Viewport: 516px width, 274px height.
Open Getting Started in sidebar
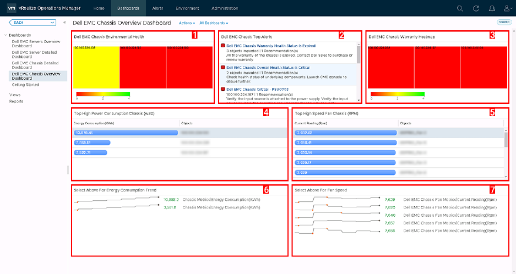click(x=25, y=85)
